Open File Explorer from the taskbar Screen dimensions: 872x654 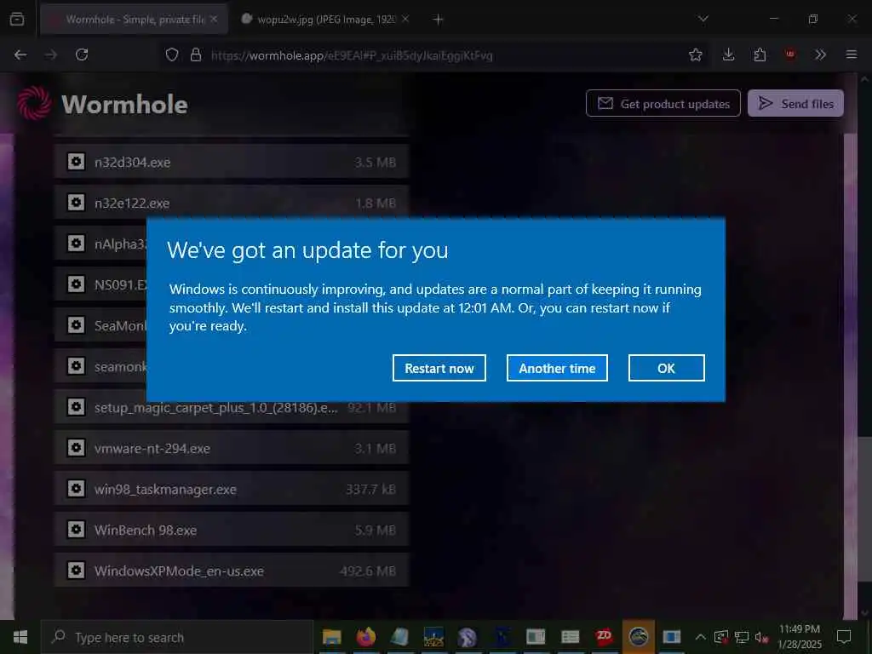(x=332, y=637)
